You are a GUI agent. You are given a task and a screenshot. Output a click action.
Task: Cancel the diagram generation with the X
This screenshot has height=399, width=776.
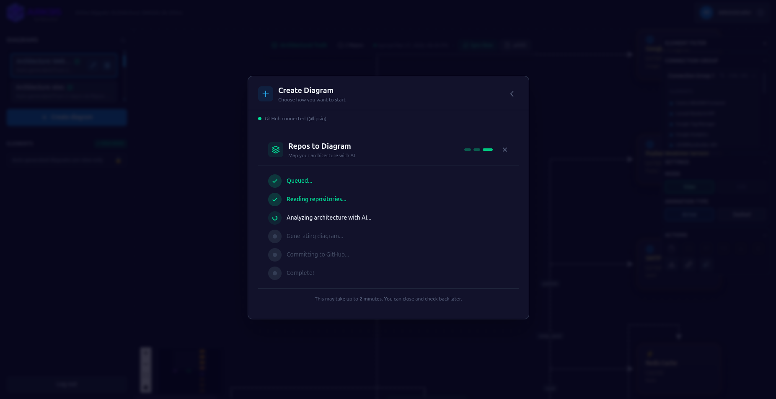(x=505, y=150)
